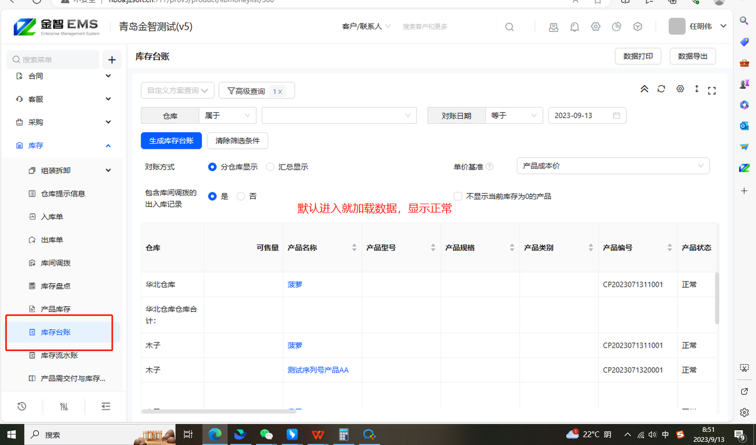Image resolution: width=756 pixels, height=445 pixels.
Task: Open 仓库提示信息 menu item
Action: click(63, 194)
